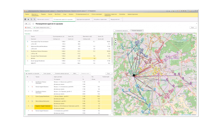Click blue marker icon in address row 6
Viewport: 222px width, 135px height.
click(32, 106)
